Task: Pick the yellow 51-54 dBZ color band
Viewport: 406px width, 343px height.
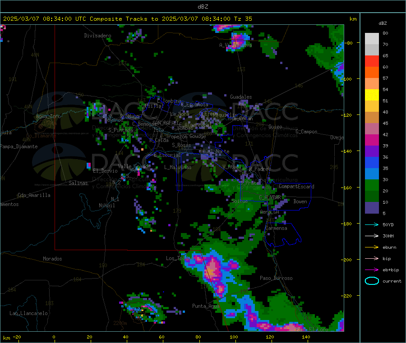Action: click(372, 95)
